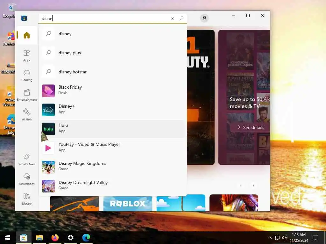Choose the 'disney' search suggestion

(112, 34)
